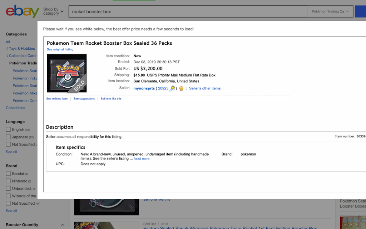366x229 pixels.
Task: Check the English language filter
Action: click(9, 130)
